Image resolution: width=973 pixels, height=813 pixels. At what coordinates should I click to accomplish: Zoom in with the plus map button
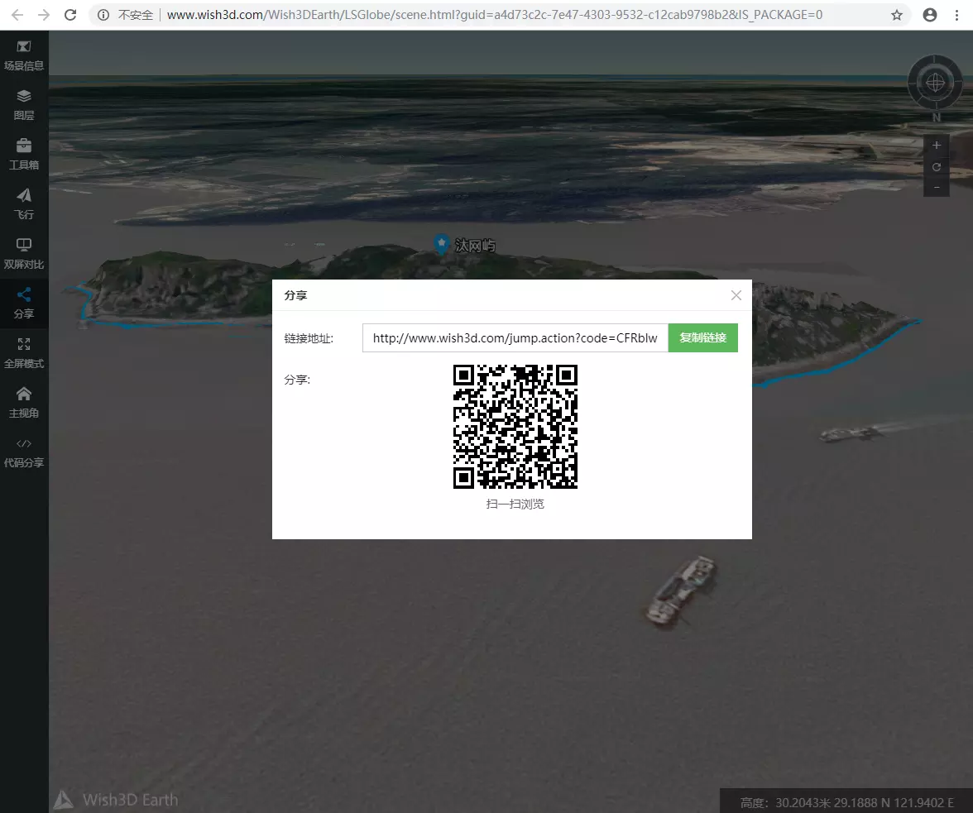(x=937, y=145)
